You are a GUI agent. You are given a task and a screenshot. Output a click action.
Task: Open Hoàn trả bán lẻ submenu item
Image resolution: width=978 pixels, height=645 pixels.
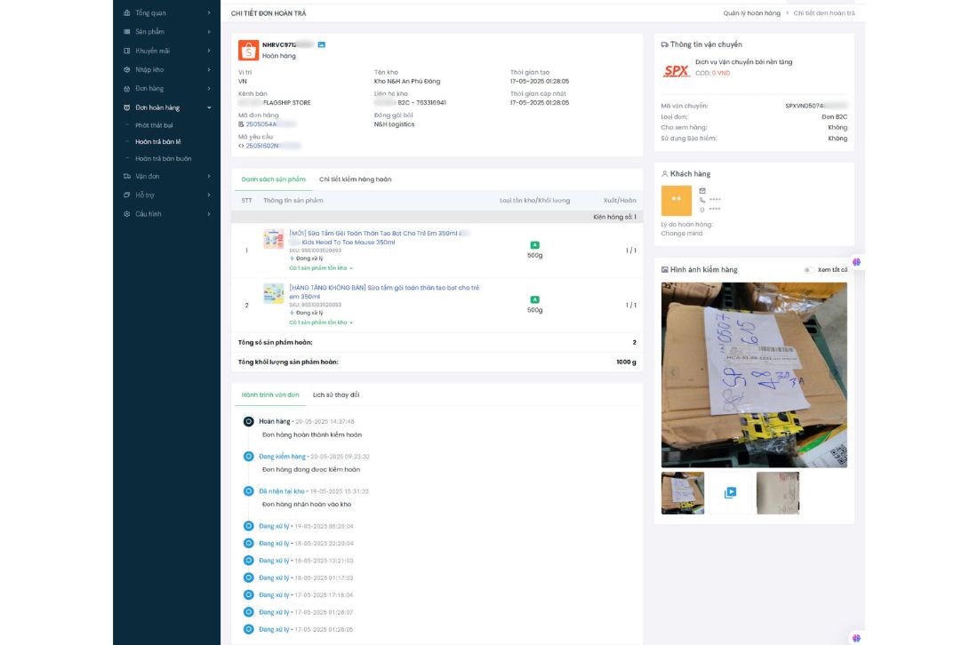point(157,142)
